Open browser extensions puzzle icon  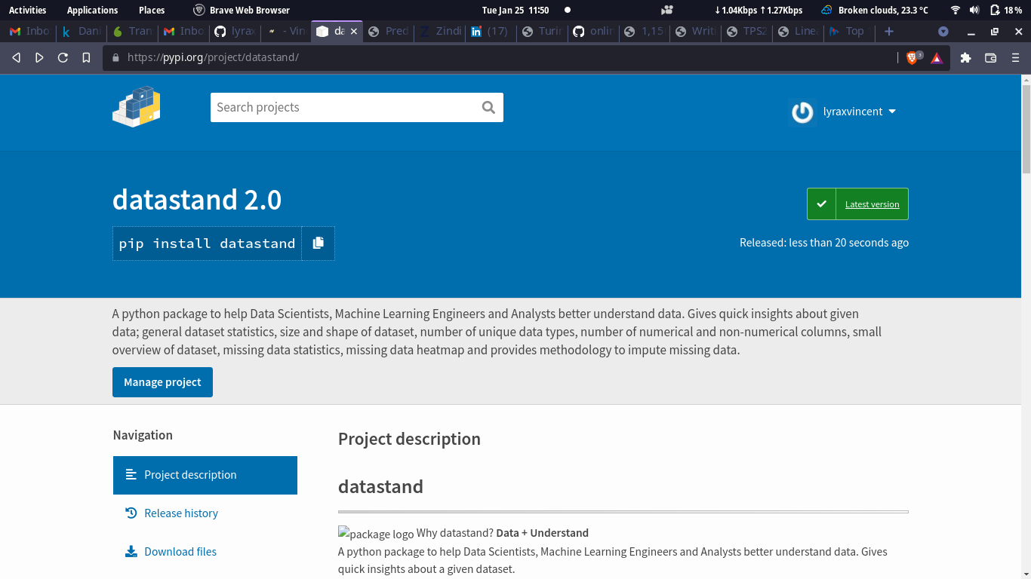click(965, 57)
